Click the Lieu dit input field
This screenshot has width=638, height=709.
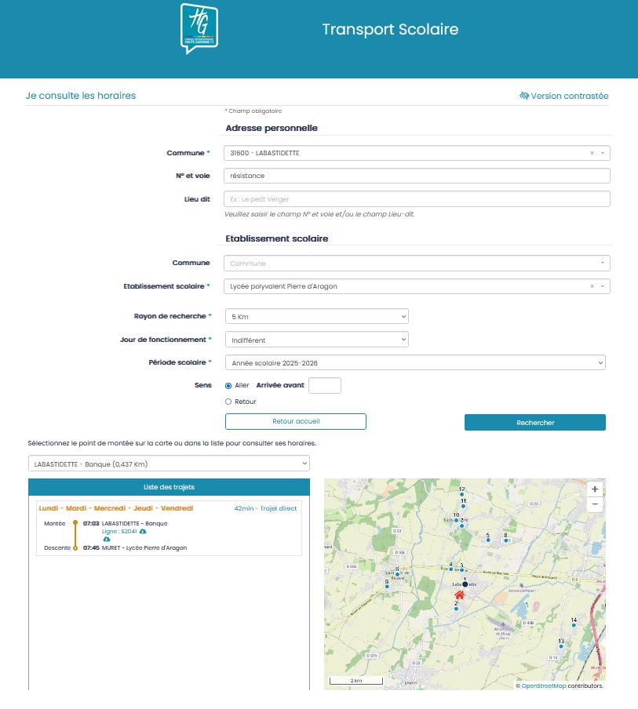click(417, 199)
